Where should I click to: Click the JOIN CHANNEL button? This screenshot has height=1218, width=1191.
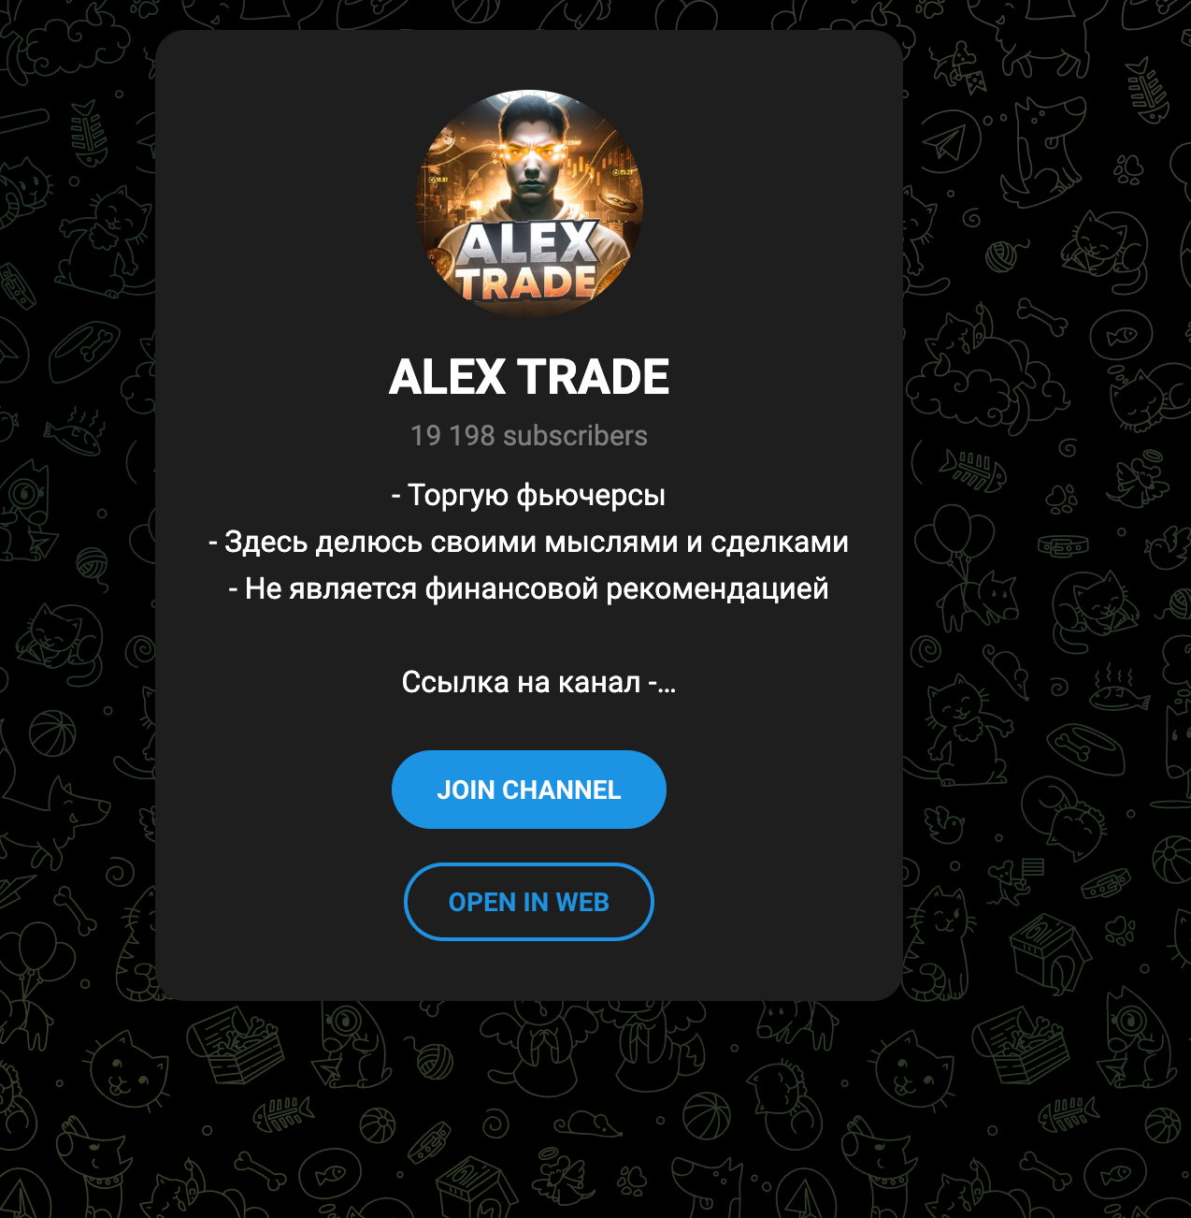coord(529,790)
